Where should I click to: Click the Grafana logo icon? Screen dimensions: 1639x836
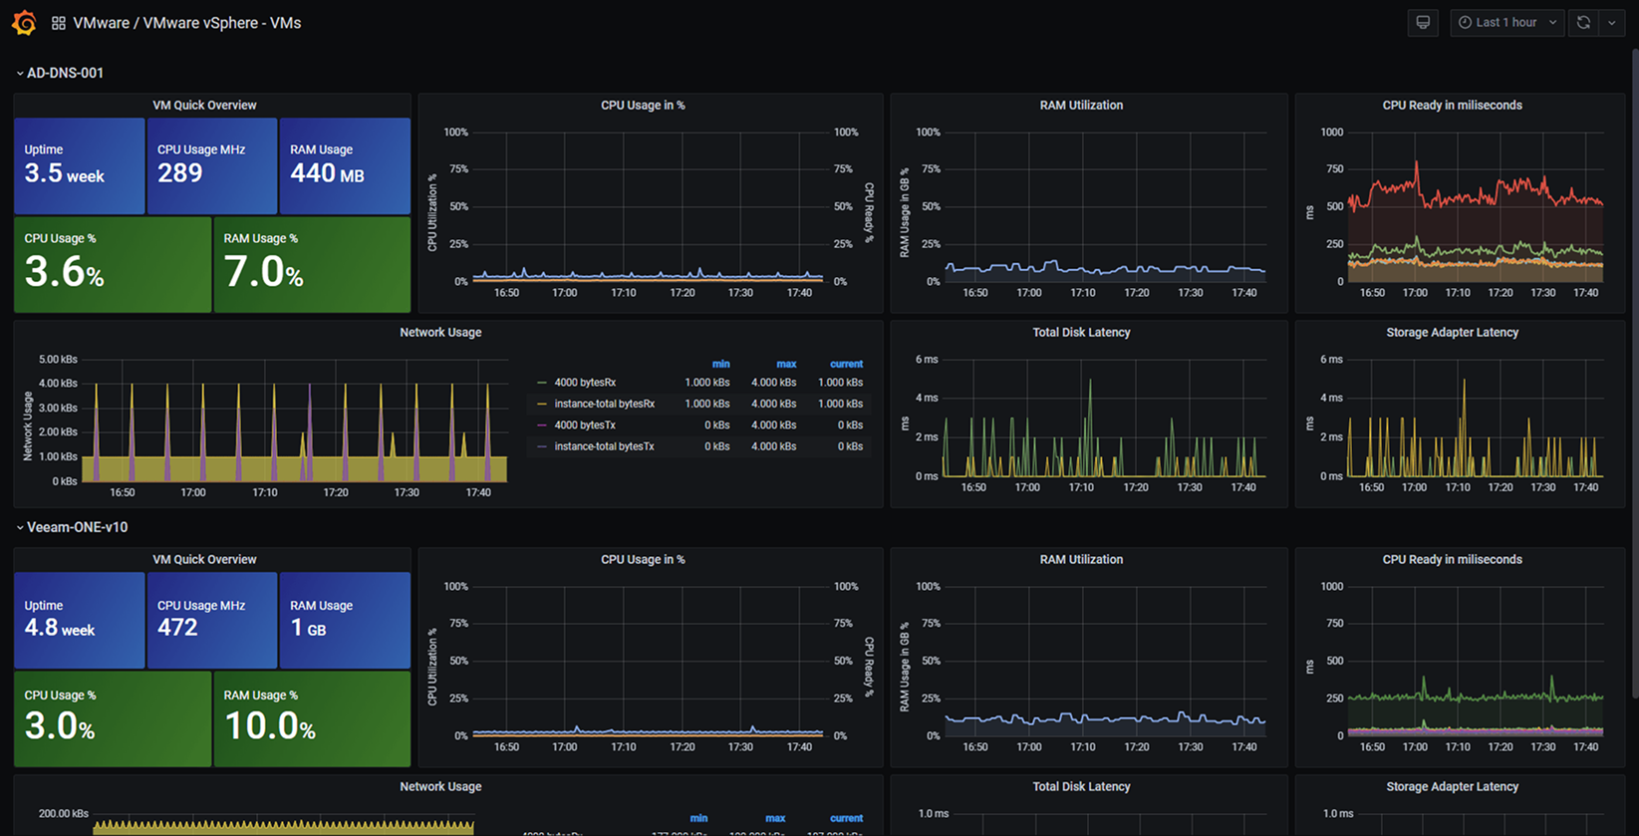coord(24,23)
